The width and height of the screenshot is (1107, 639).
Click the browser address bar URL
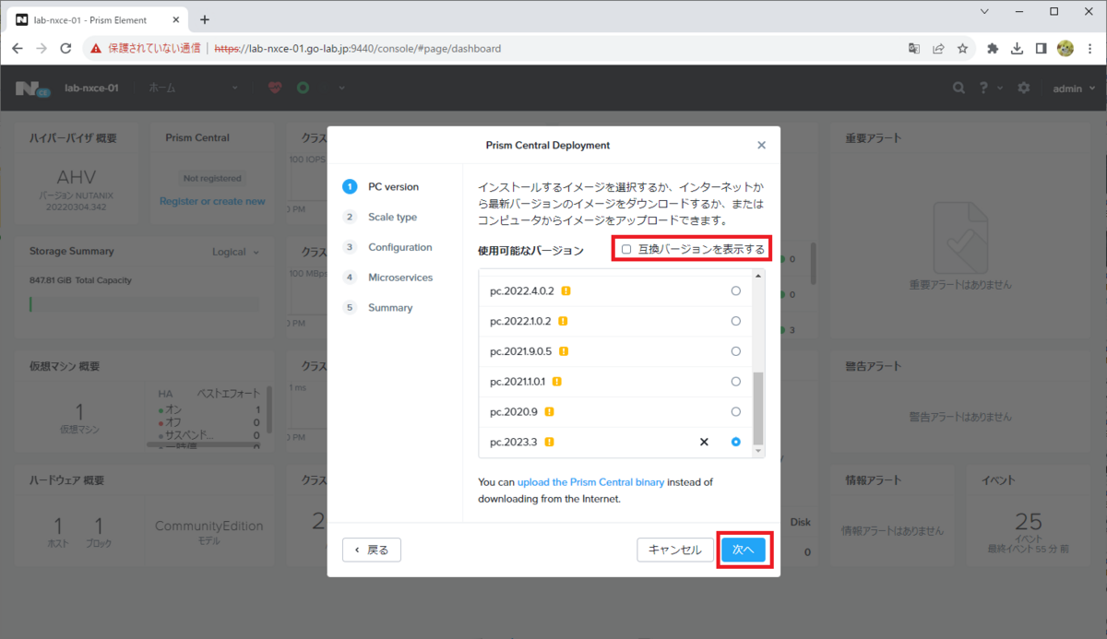(358, 48)
